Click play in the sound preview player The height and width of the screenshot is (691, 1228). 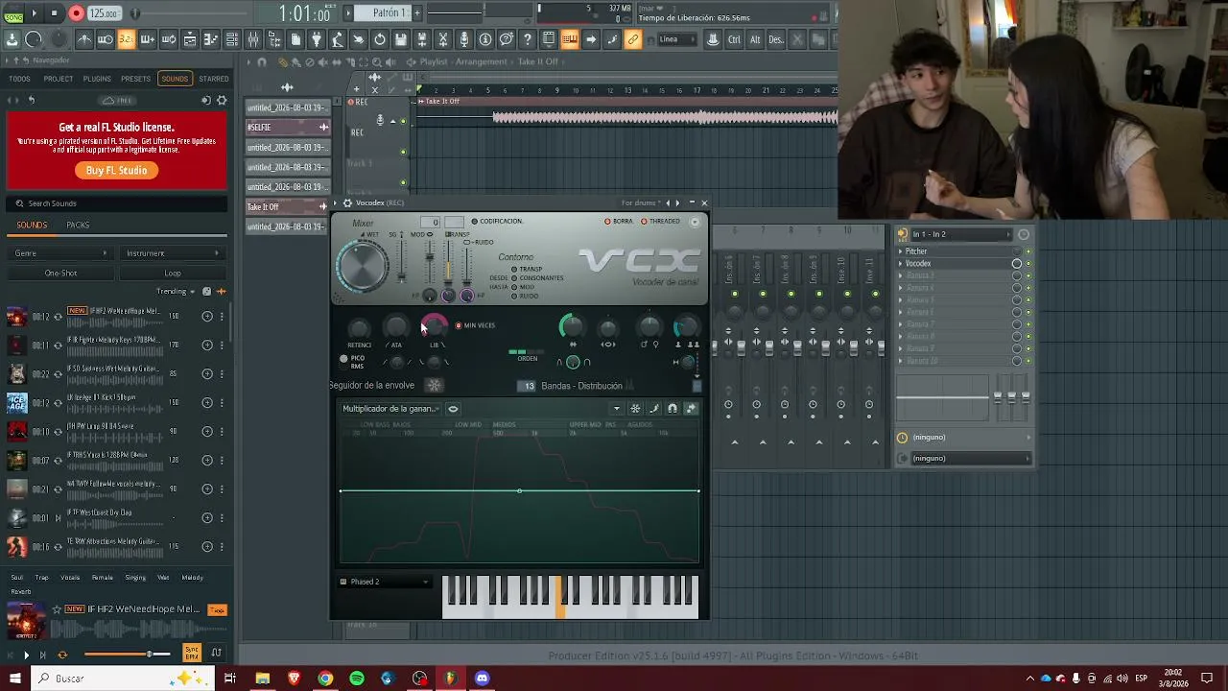tap(26, 655)
